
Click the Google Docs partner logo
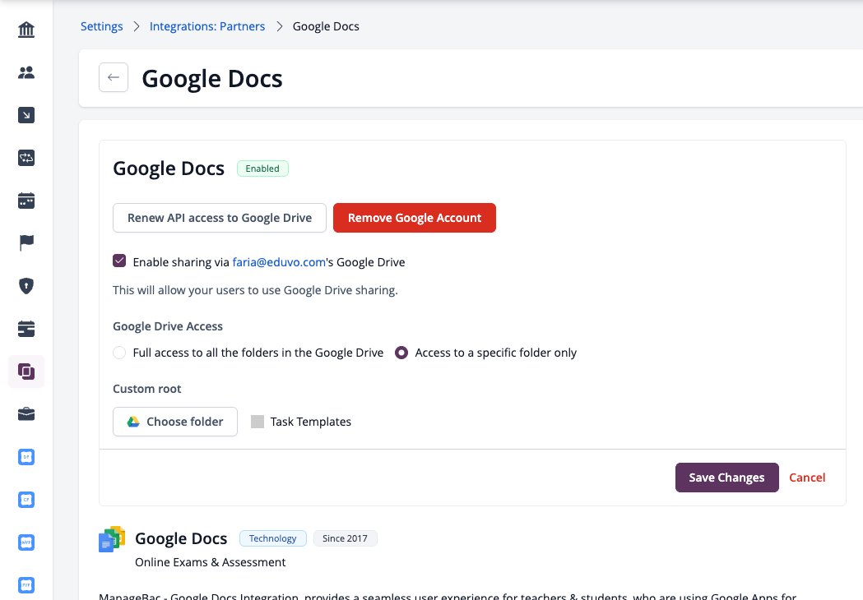point(112,539)
